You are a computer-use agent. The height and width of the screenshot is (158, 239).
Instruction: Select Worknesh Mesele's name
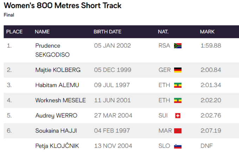click(60, 100)
